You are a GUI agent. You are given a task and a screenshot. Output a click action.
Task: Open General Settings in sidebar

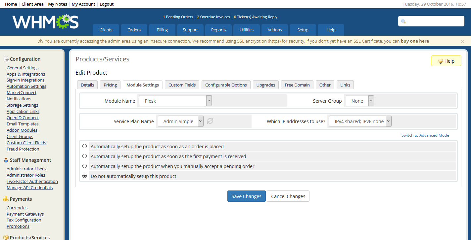pyautogui.click(x=23, y=68)
